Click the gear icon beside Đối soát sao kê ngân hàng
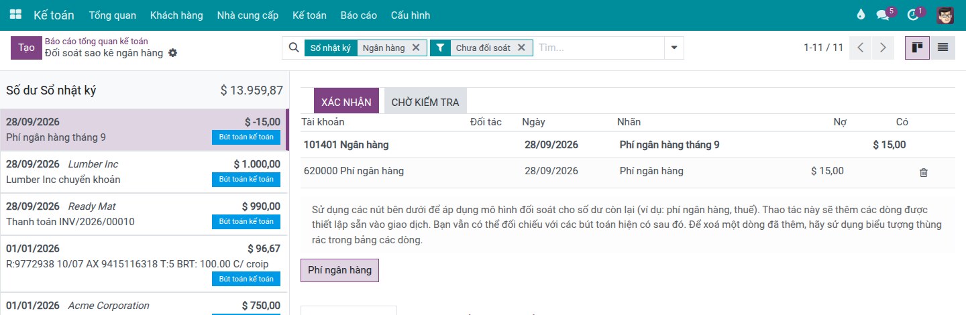This screenshot has width=966, height=315. (x=172, y=53)
